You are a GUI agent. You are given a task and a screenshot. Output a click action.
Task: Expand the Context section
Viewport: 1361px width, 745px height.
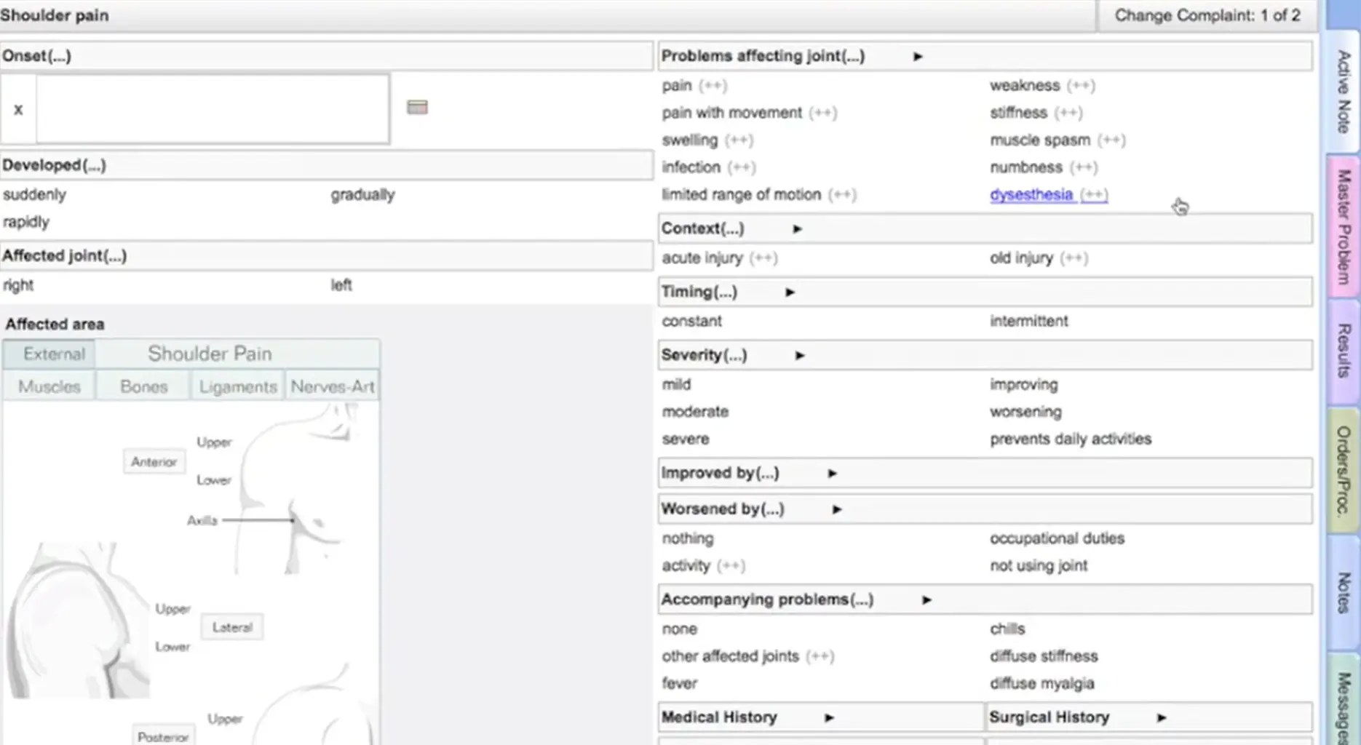(796, 228)
